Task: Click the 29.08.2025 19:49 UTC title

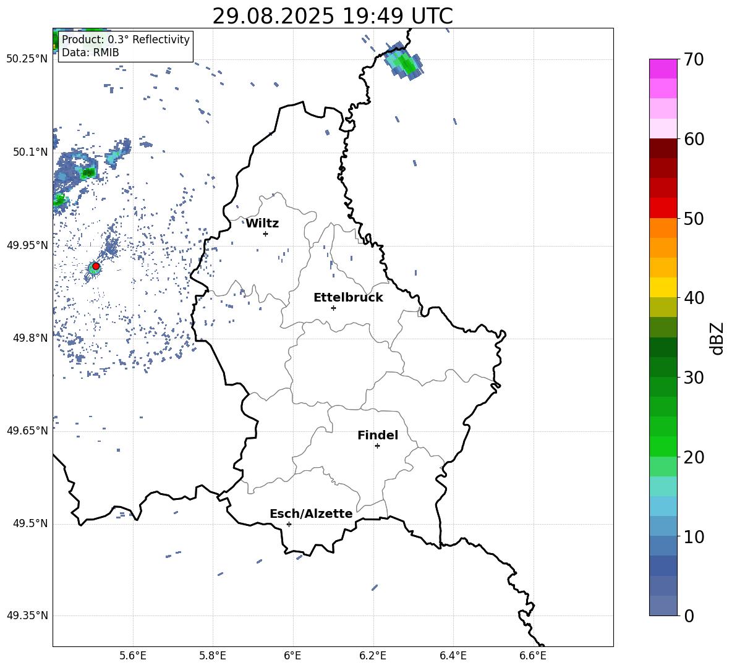Action: point(333,16)
